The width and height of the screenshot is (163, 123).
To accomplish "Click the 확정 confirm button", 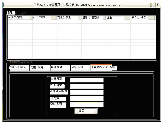I will coord(86,111).
